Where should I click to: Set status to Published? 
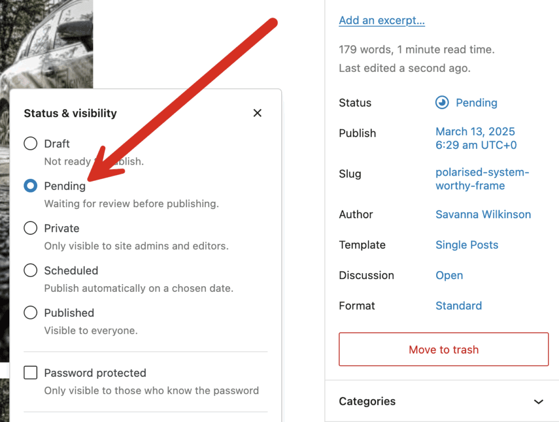tap(31, 312)
